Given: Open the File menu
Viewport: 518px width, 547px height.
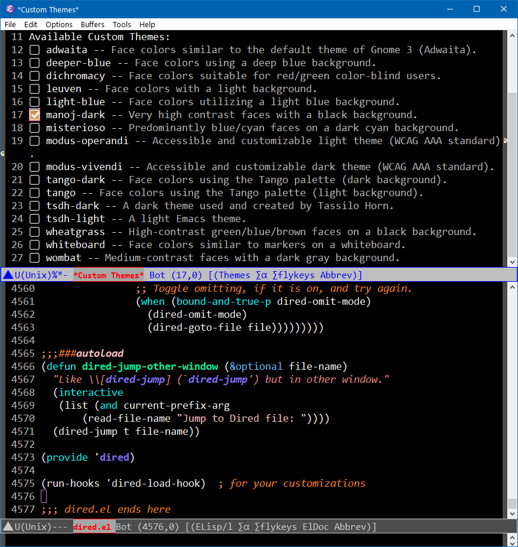Looking at the screenshot, I should click(10, 24).
